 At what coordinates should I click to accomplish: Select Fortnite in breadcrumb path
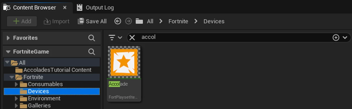click(178, 21)
